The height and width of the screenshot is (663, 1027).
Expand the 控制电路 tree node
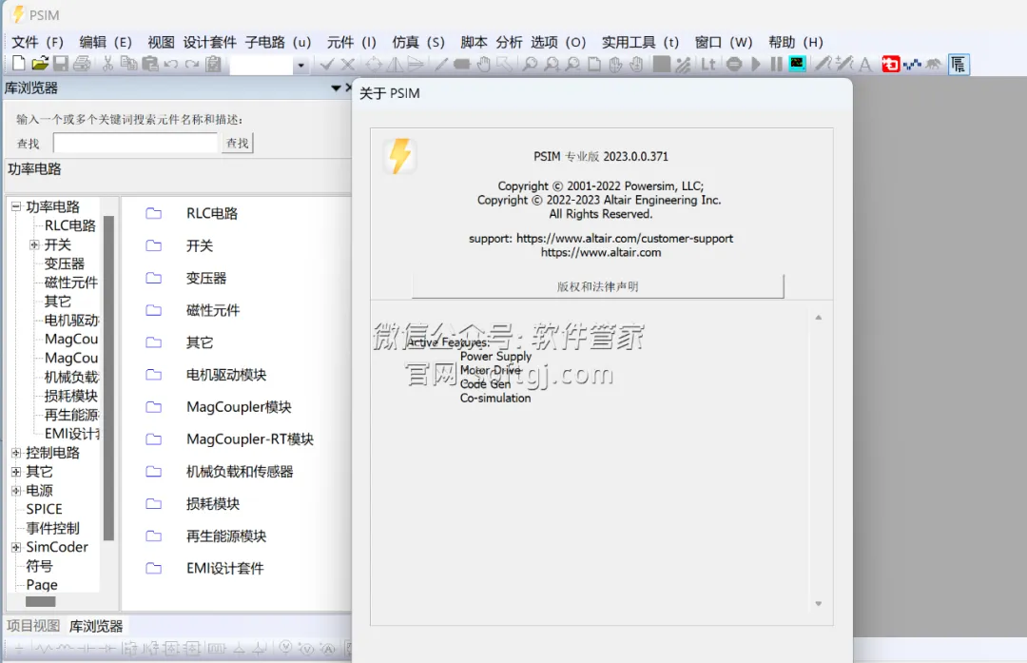[x=16, y=453]
